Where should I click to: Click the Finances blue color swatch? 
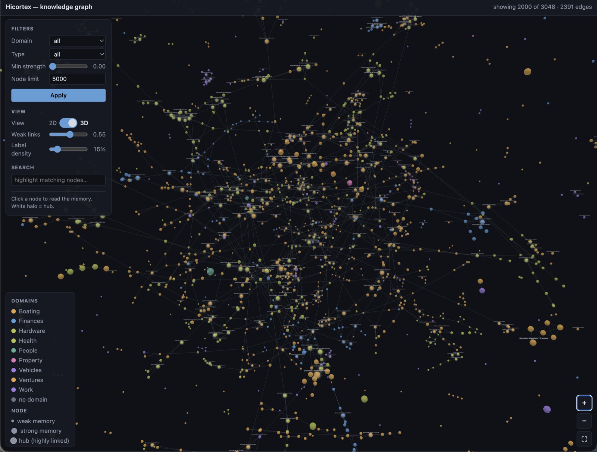pyautogui.click(x=13, y=321)
